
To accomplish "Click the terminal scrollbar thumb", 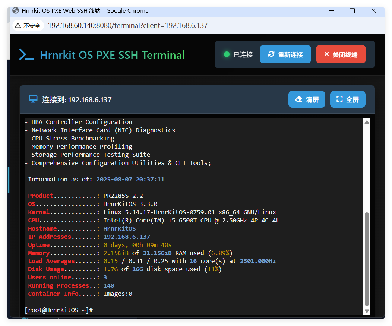I will 367,259.
